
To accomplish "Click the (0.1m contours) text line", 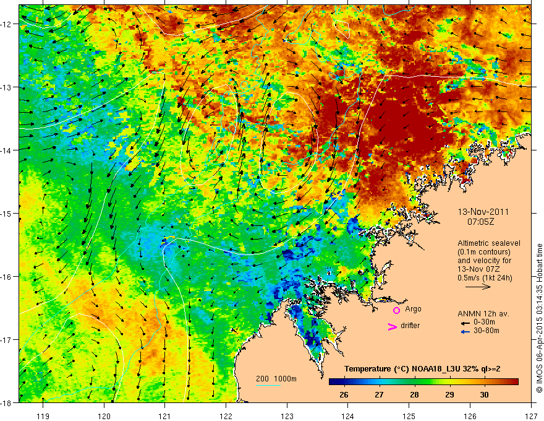I will [x=484, y=252].
